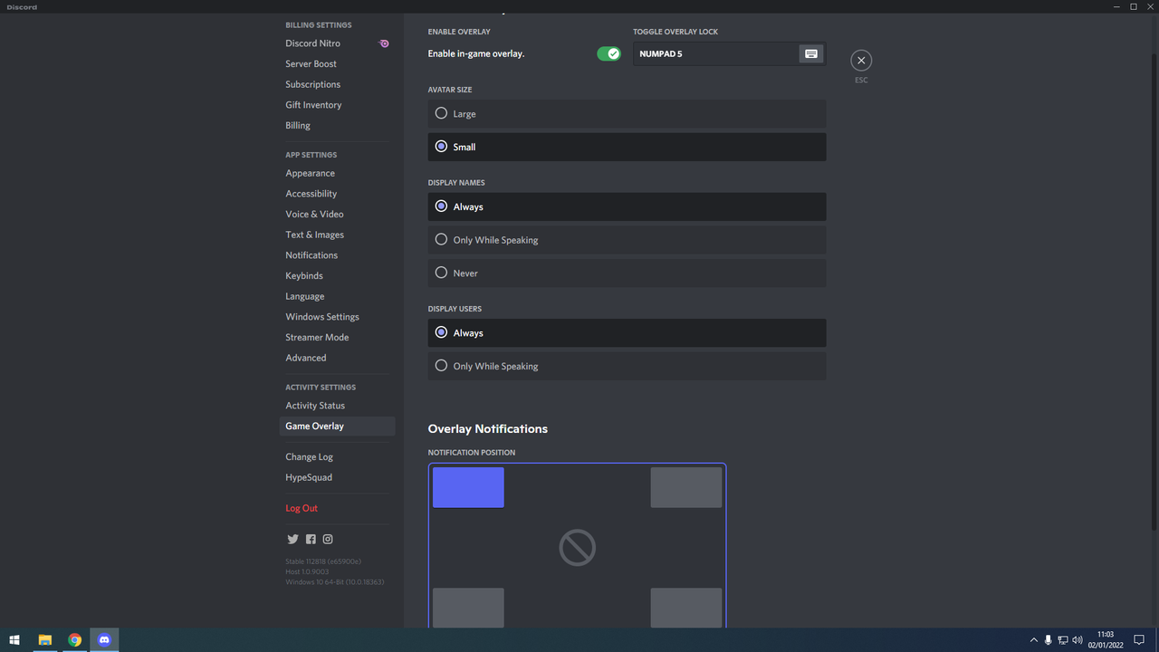Open network status tray icon
The image size is (1159, 652).
click(x=1063, y=640)
